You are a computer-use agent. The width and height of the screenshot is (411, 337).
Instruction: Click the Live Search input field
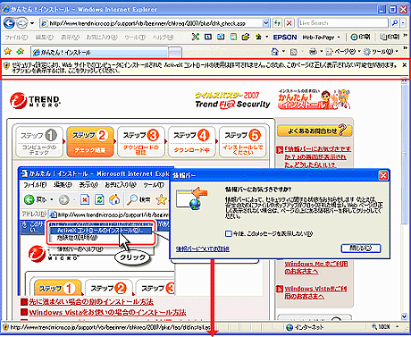tap(343, 23)
